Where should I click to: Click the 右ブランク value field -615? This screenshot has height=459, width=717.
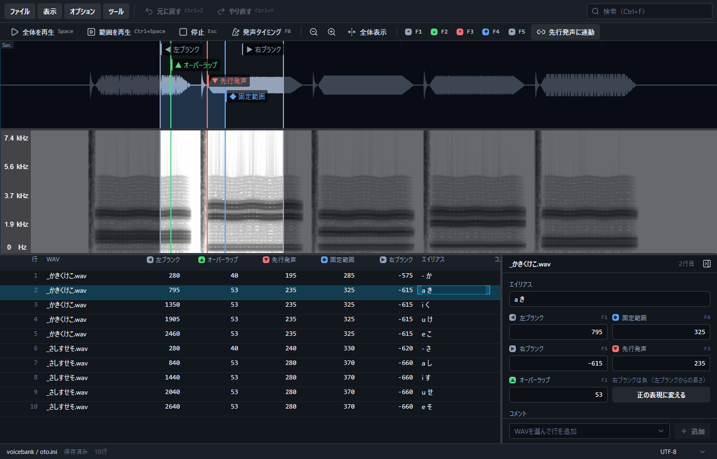[x=558, y=363]
